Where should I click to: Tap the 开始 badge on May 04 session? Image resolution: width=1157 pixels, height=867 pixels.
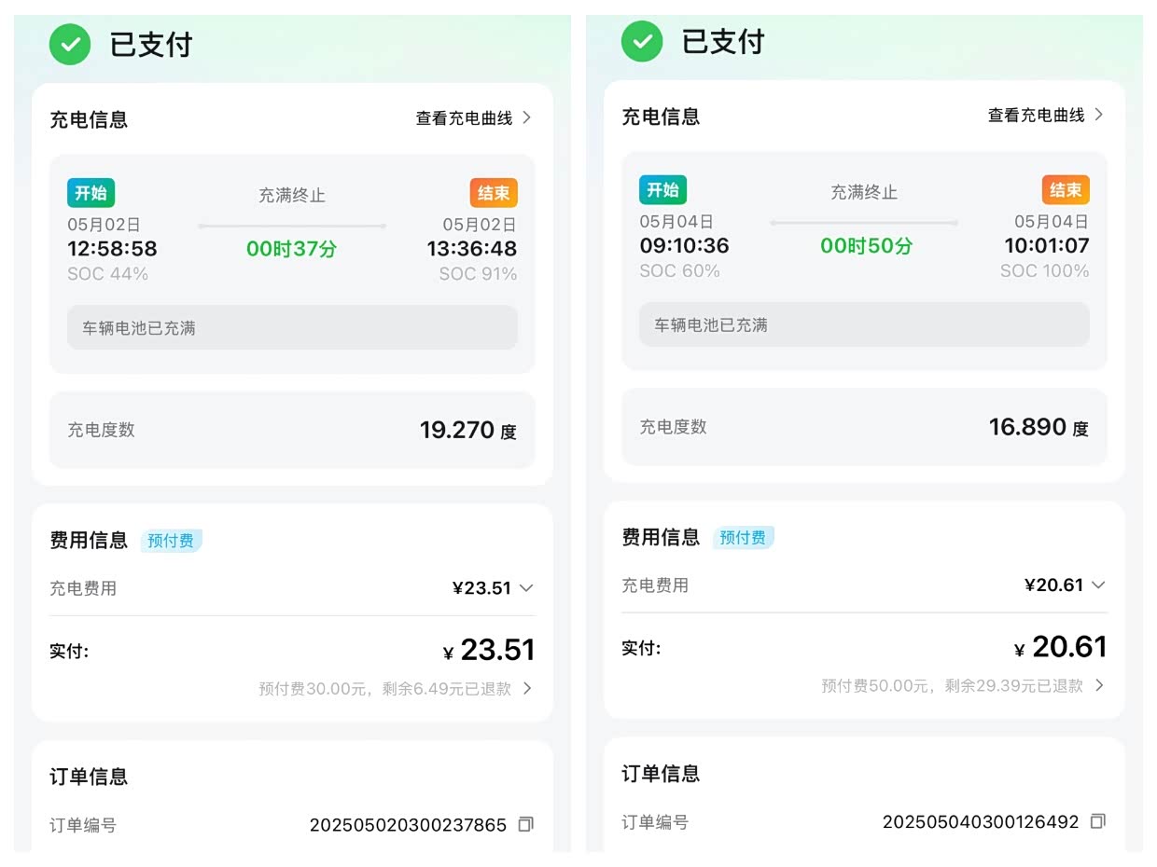[662, 190]
